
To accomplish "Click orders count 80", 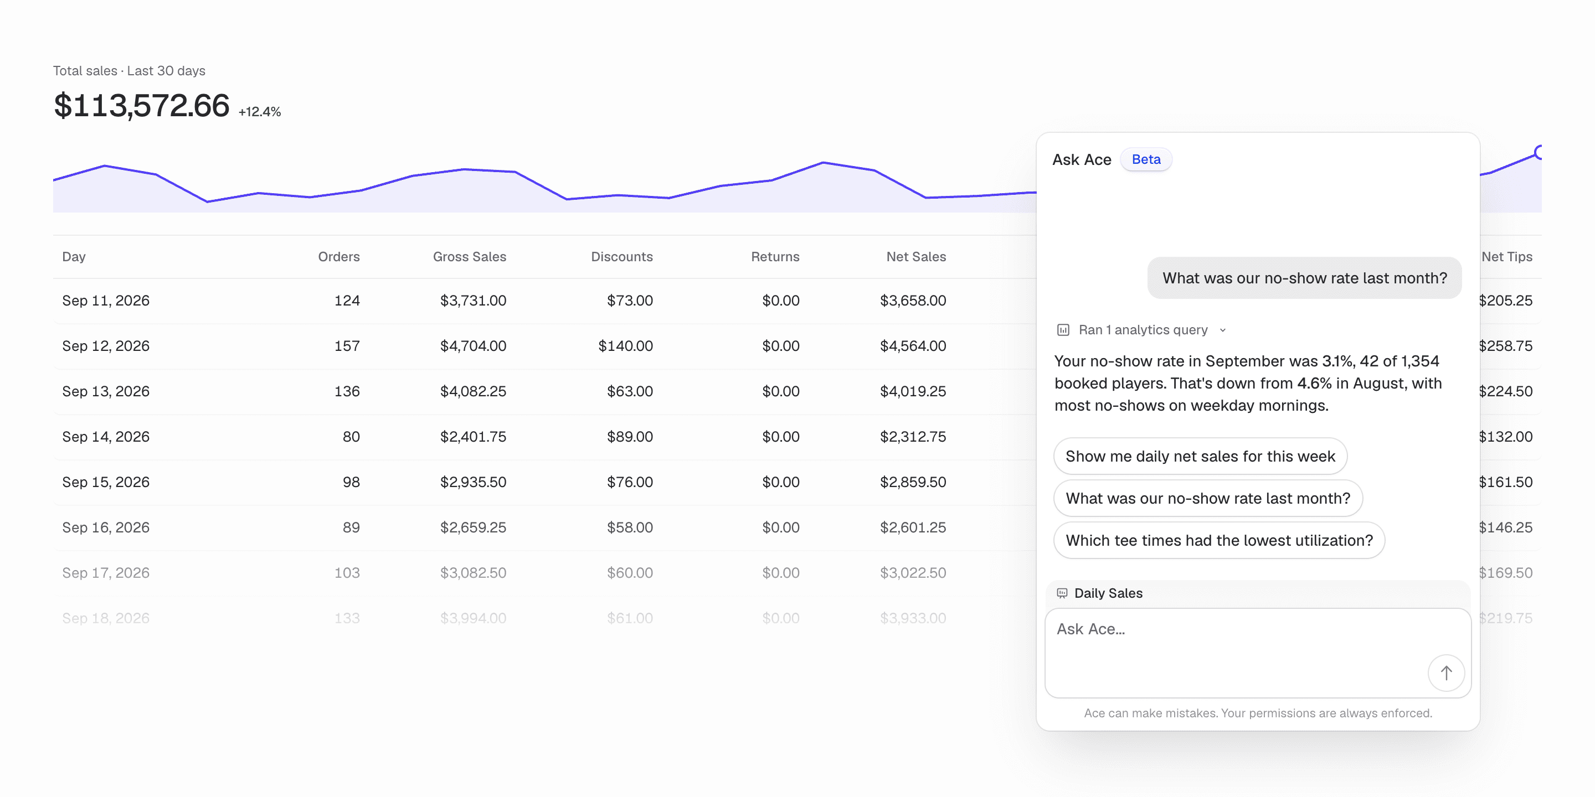I will pyautogui.click(x=351, y=437).
